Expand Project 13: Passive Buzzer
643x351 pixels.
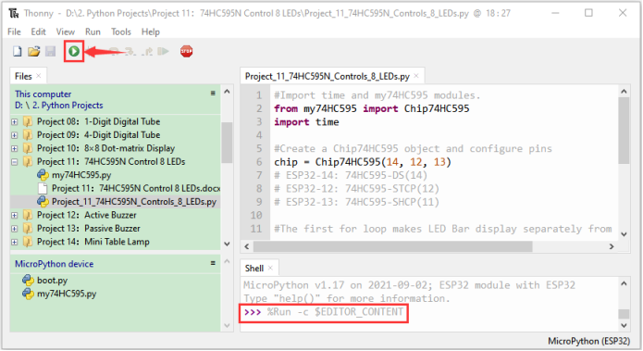(15, 229)
